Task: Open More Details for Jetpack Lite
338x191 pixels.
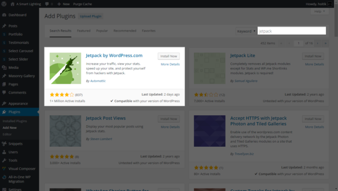Action: [315, 64]
